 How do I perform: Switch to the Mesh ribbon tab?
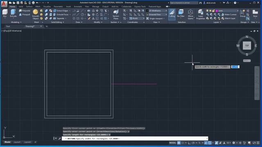[x=38, y=7]
